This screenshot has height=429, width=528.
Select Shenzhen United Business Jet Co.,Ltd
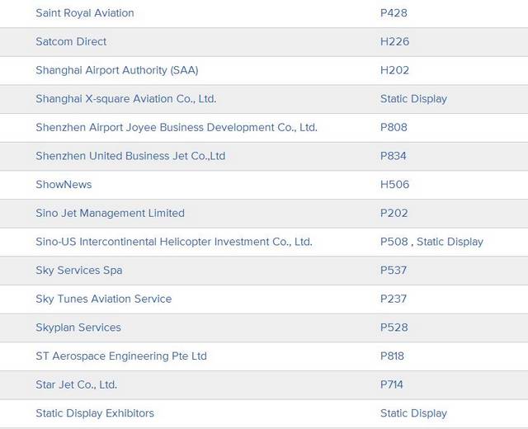tap(130, 156)
